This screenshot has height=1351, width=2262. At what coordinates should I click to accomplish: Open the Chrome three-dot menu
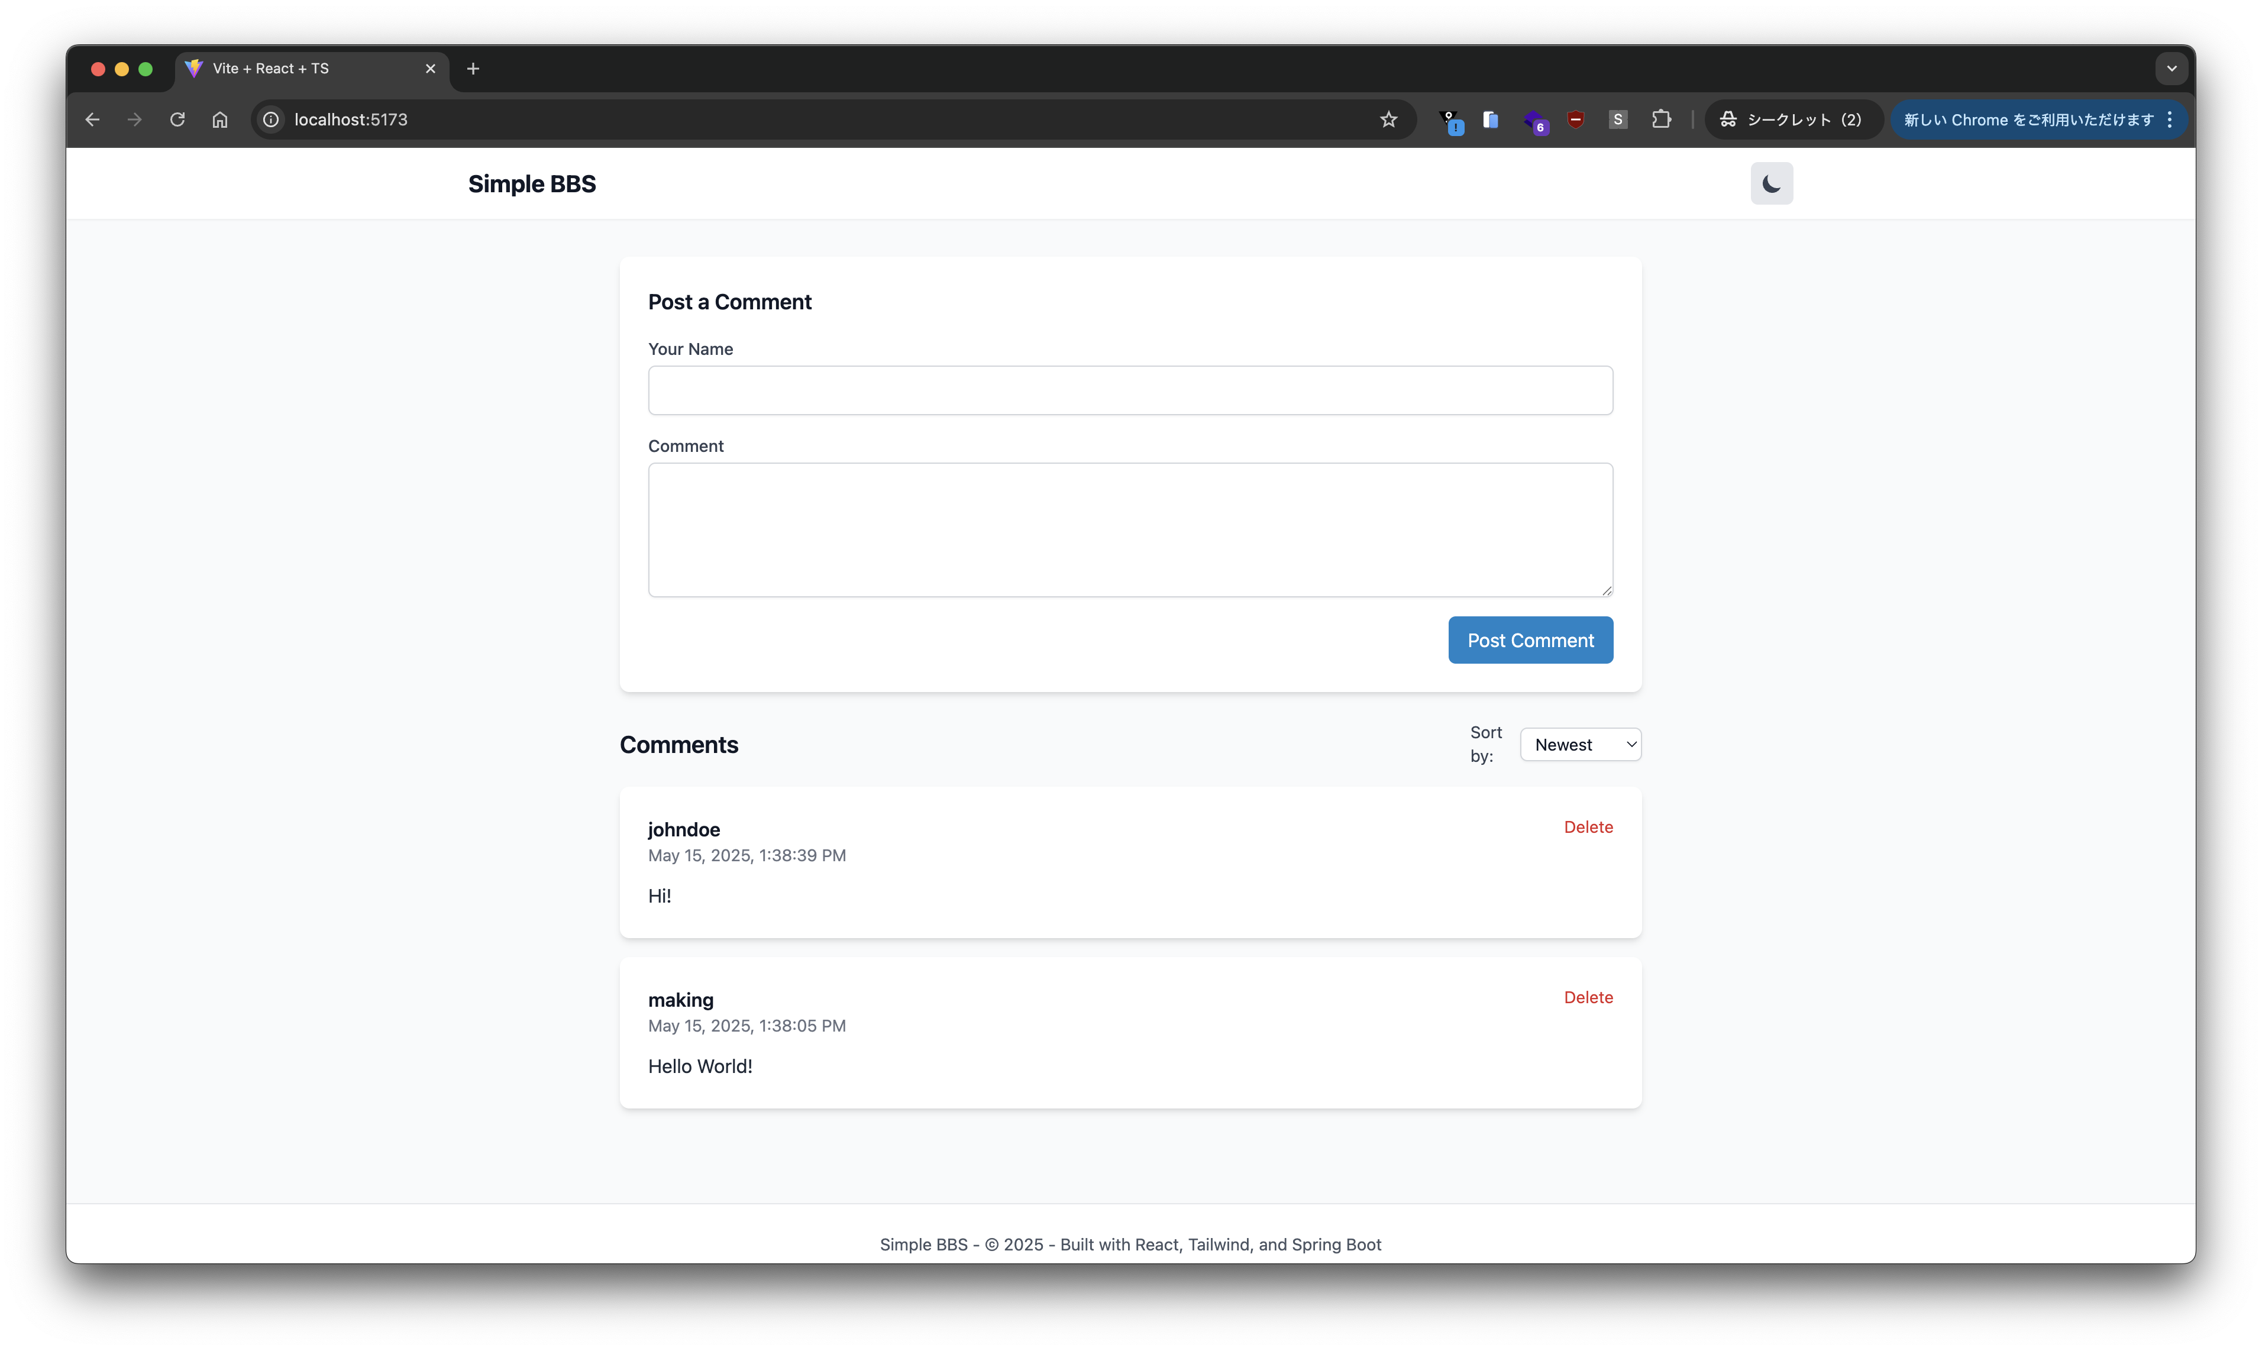[2170, 119]
